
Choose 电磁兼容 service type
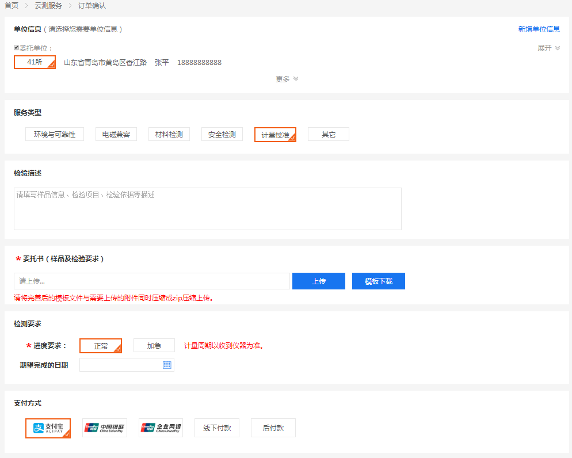(x=116, y=135)
